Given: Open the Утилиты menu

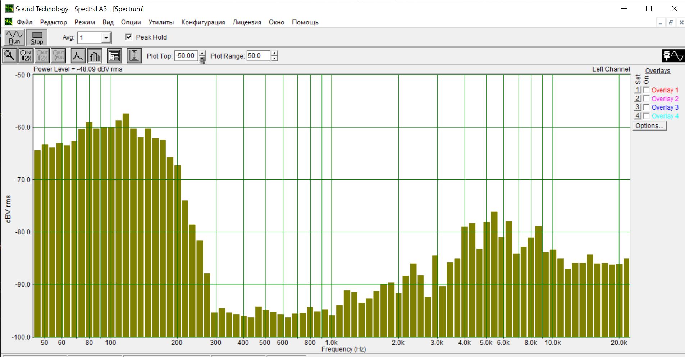Looking at the screenshot, I should (161, 22).
